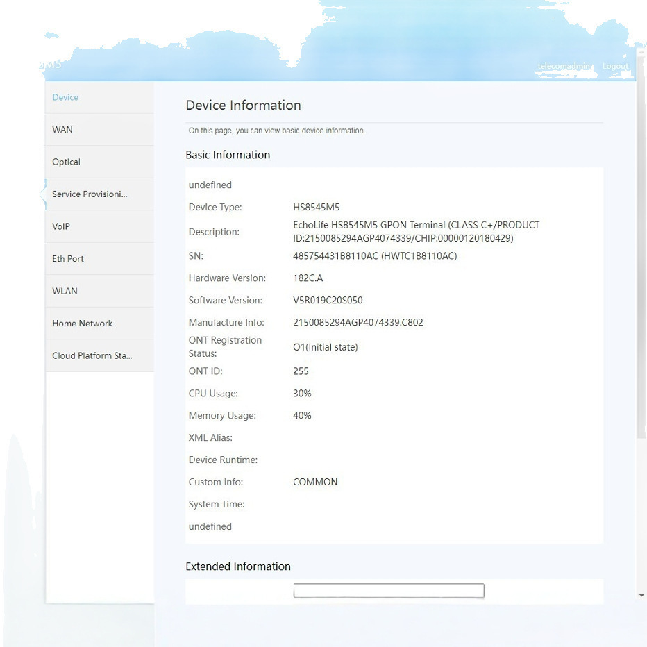Click the scrollbar down arrow
Screen dimensions: 647x647
(641, 595)
